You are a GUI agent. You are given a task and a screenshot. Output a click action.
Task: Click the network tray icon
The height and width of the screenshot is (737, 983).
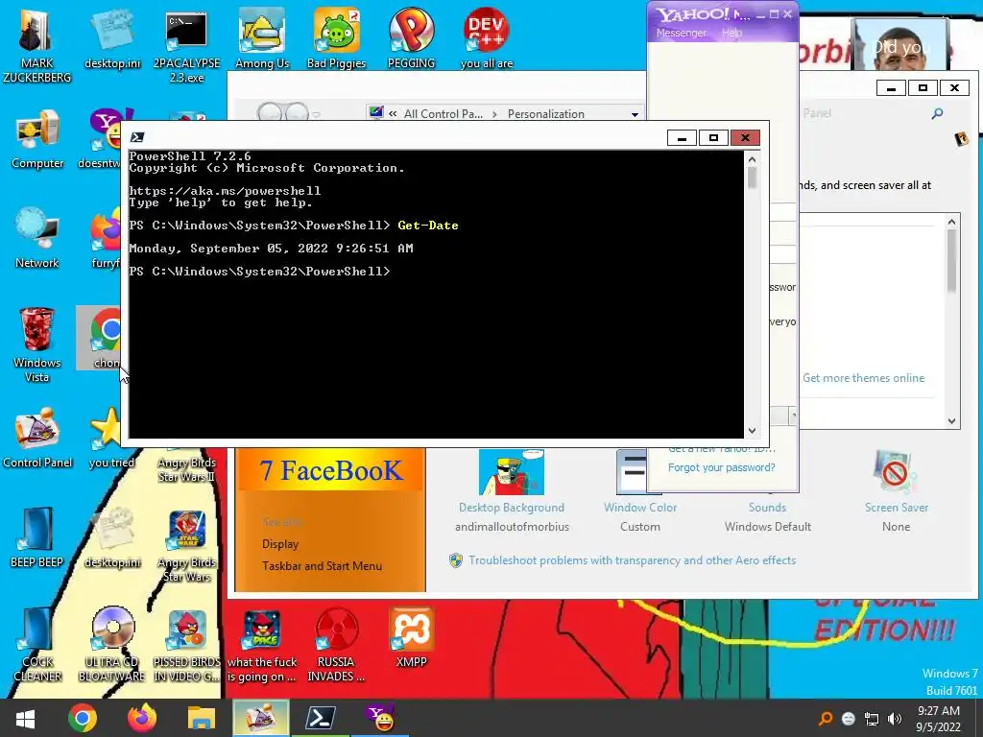tap(872, 719)
